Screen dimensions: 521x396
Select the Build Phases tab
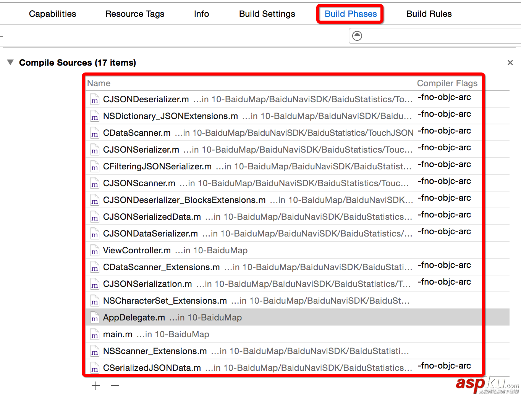click(351, 14)
